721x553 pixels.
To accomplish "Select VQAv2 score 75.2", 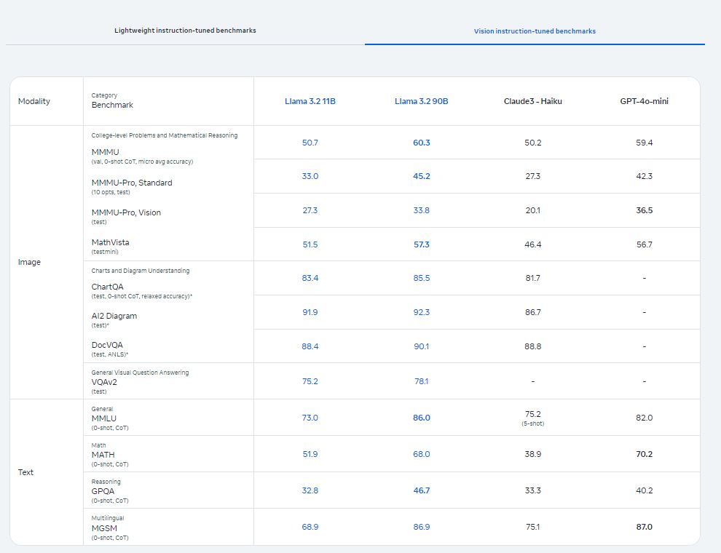I will (310, 381).
